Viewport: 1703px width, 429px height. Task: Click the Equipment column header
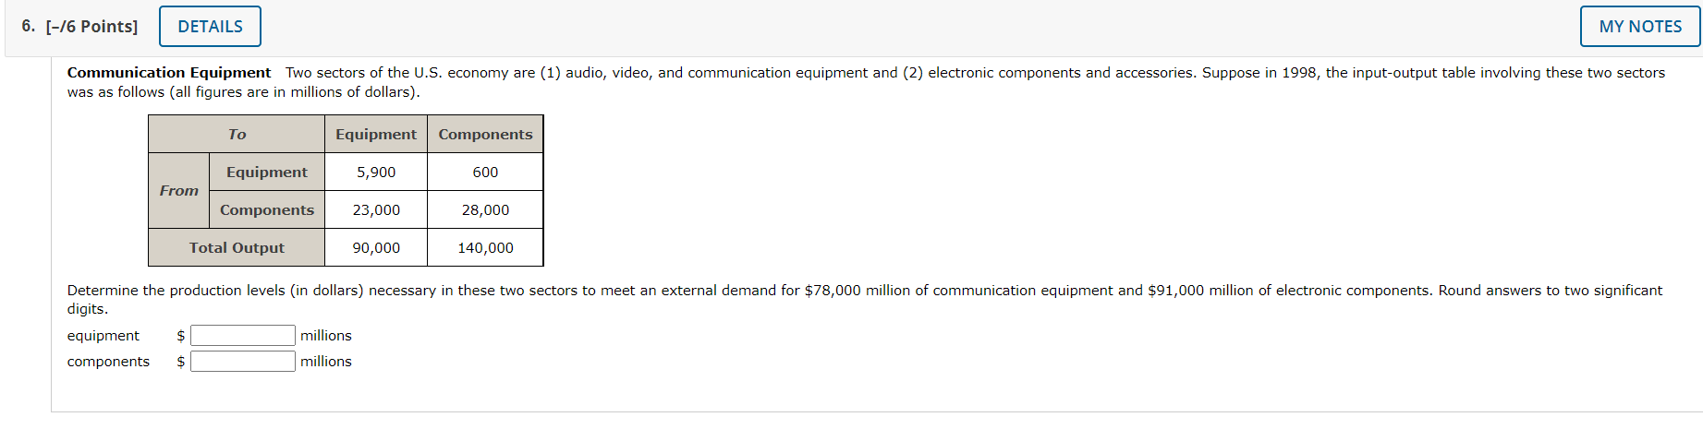376,134
